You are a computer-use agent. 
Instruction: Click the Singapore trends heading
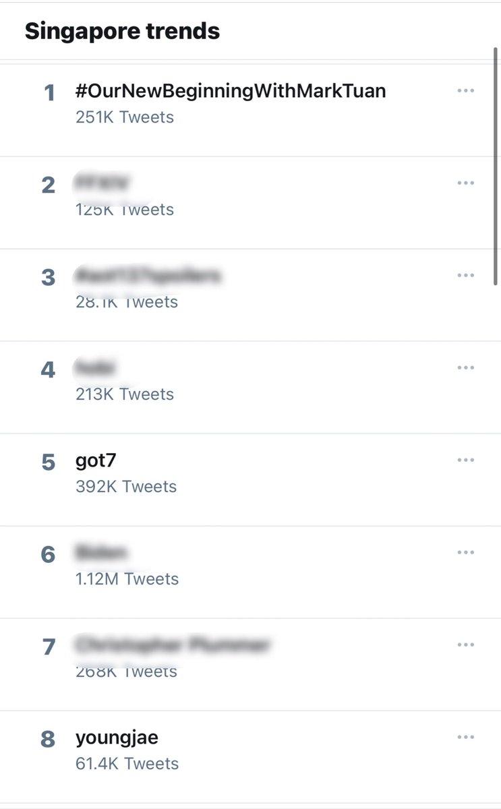point(122,31)
